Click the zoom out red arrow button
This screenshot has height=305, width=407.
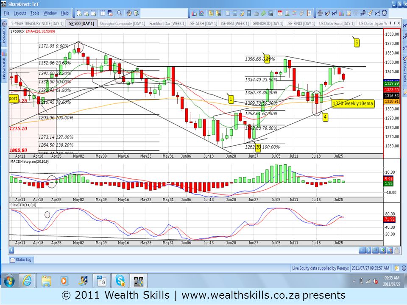click(x=390, y=250)
